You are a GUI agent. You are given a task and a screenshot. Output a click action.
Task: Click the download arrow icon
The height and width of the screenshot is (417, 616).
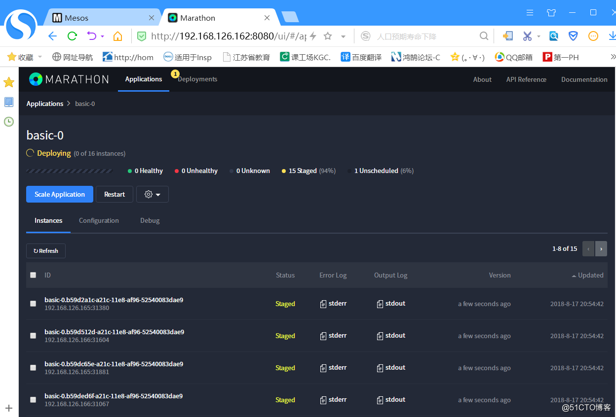tap(612, 36)
